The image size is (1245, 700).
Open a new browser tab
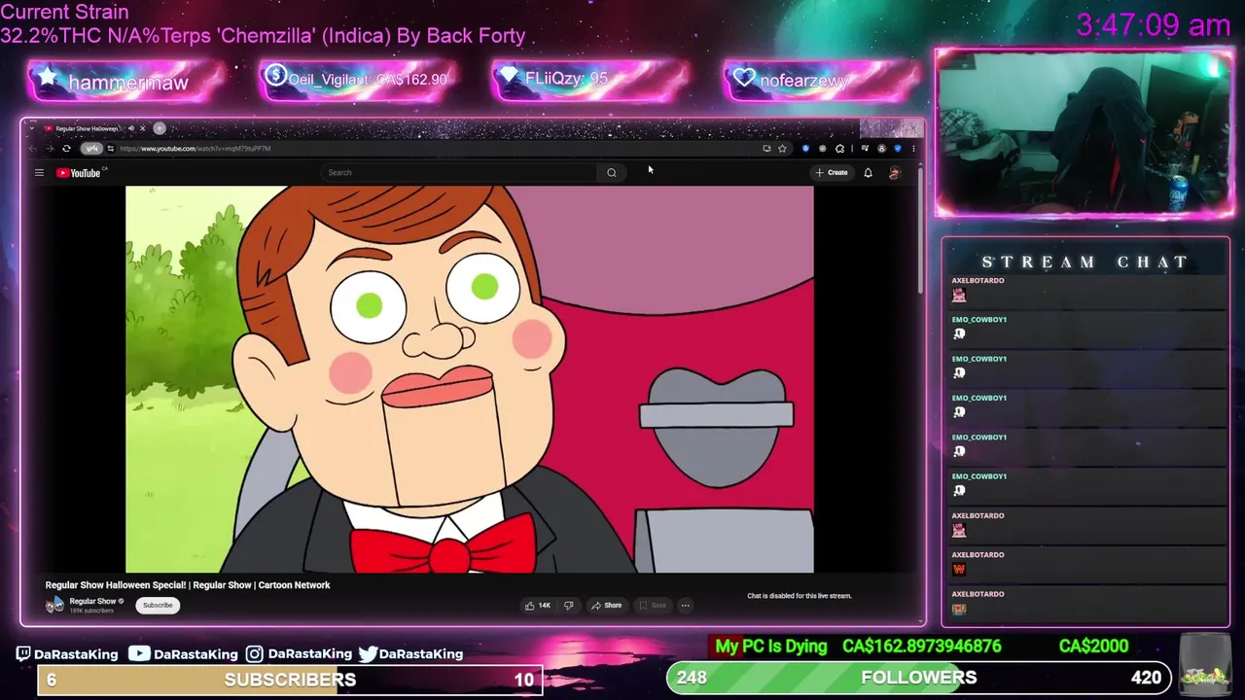(160, 128)
